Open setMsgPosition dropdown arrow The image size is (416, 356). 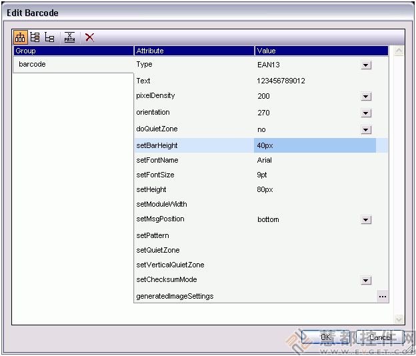(x=366, y=220)
